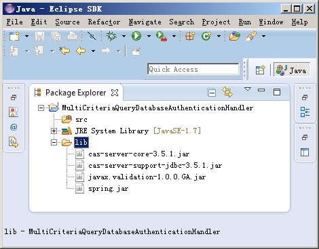Click the Forward navigation arrow
This screenshot has height=249, width=319.
(x=106, y=51)
